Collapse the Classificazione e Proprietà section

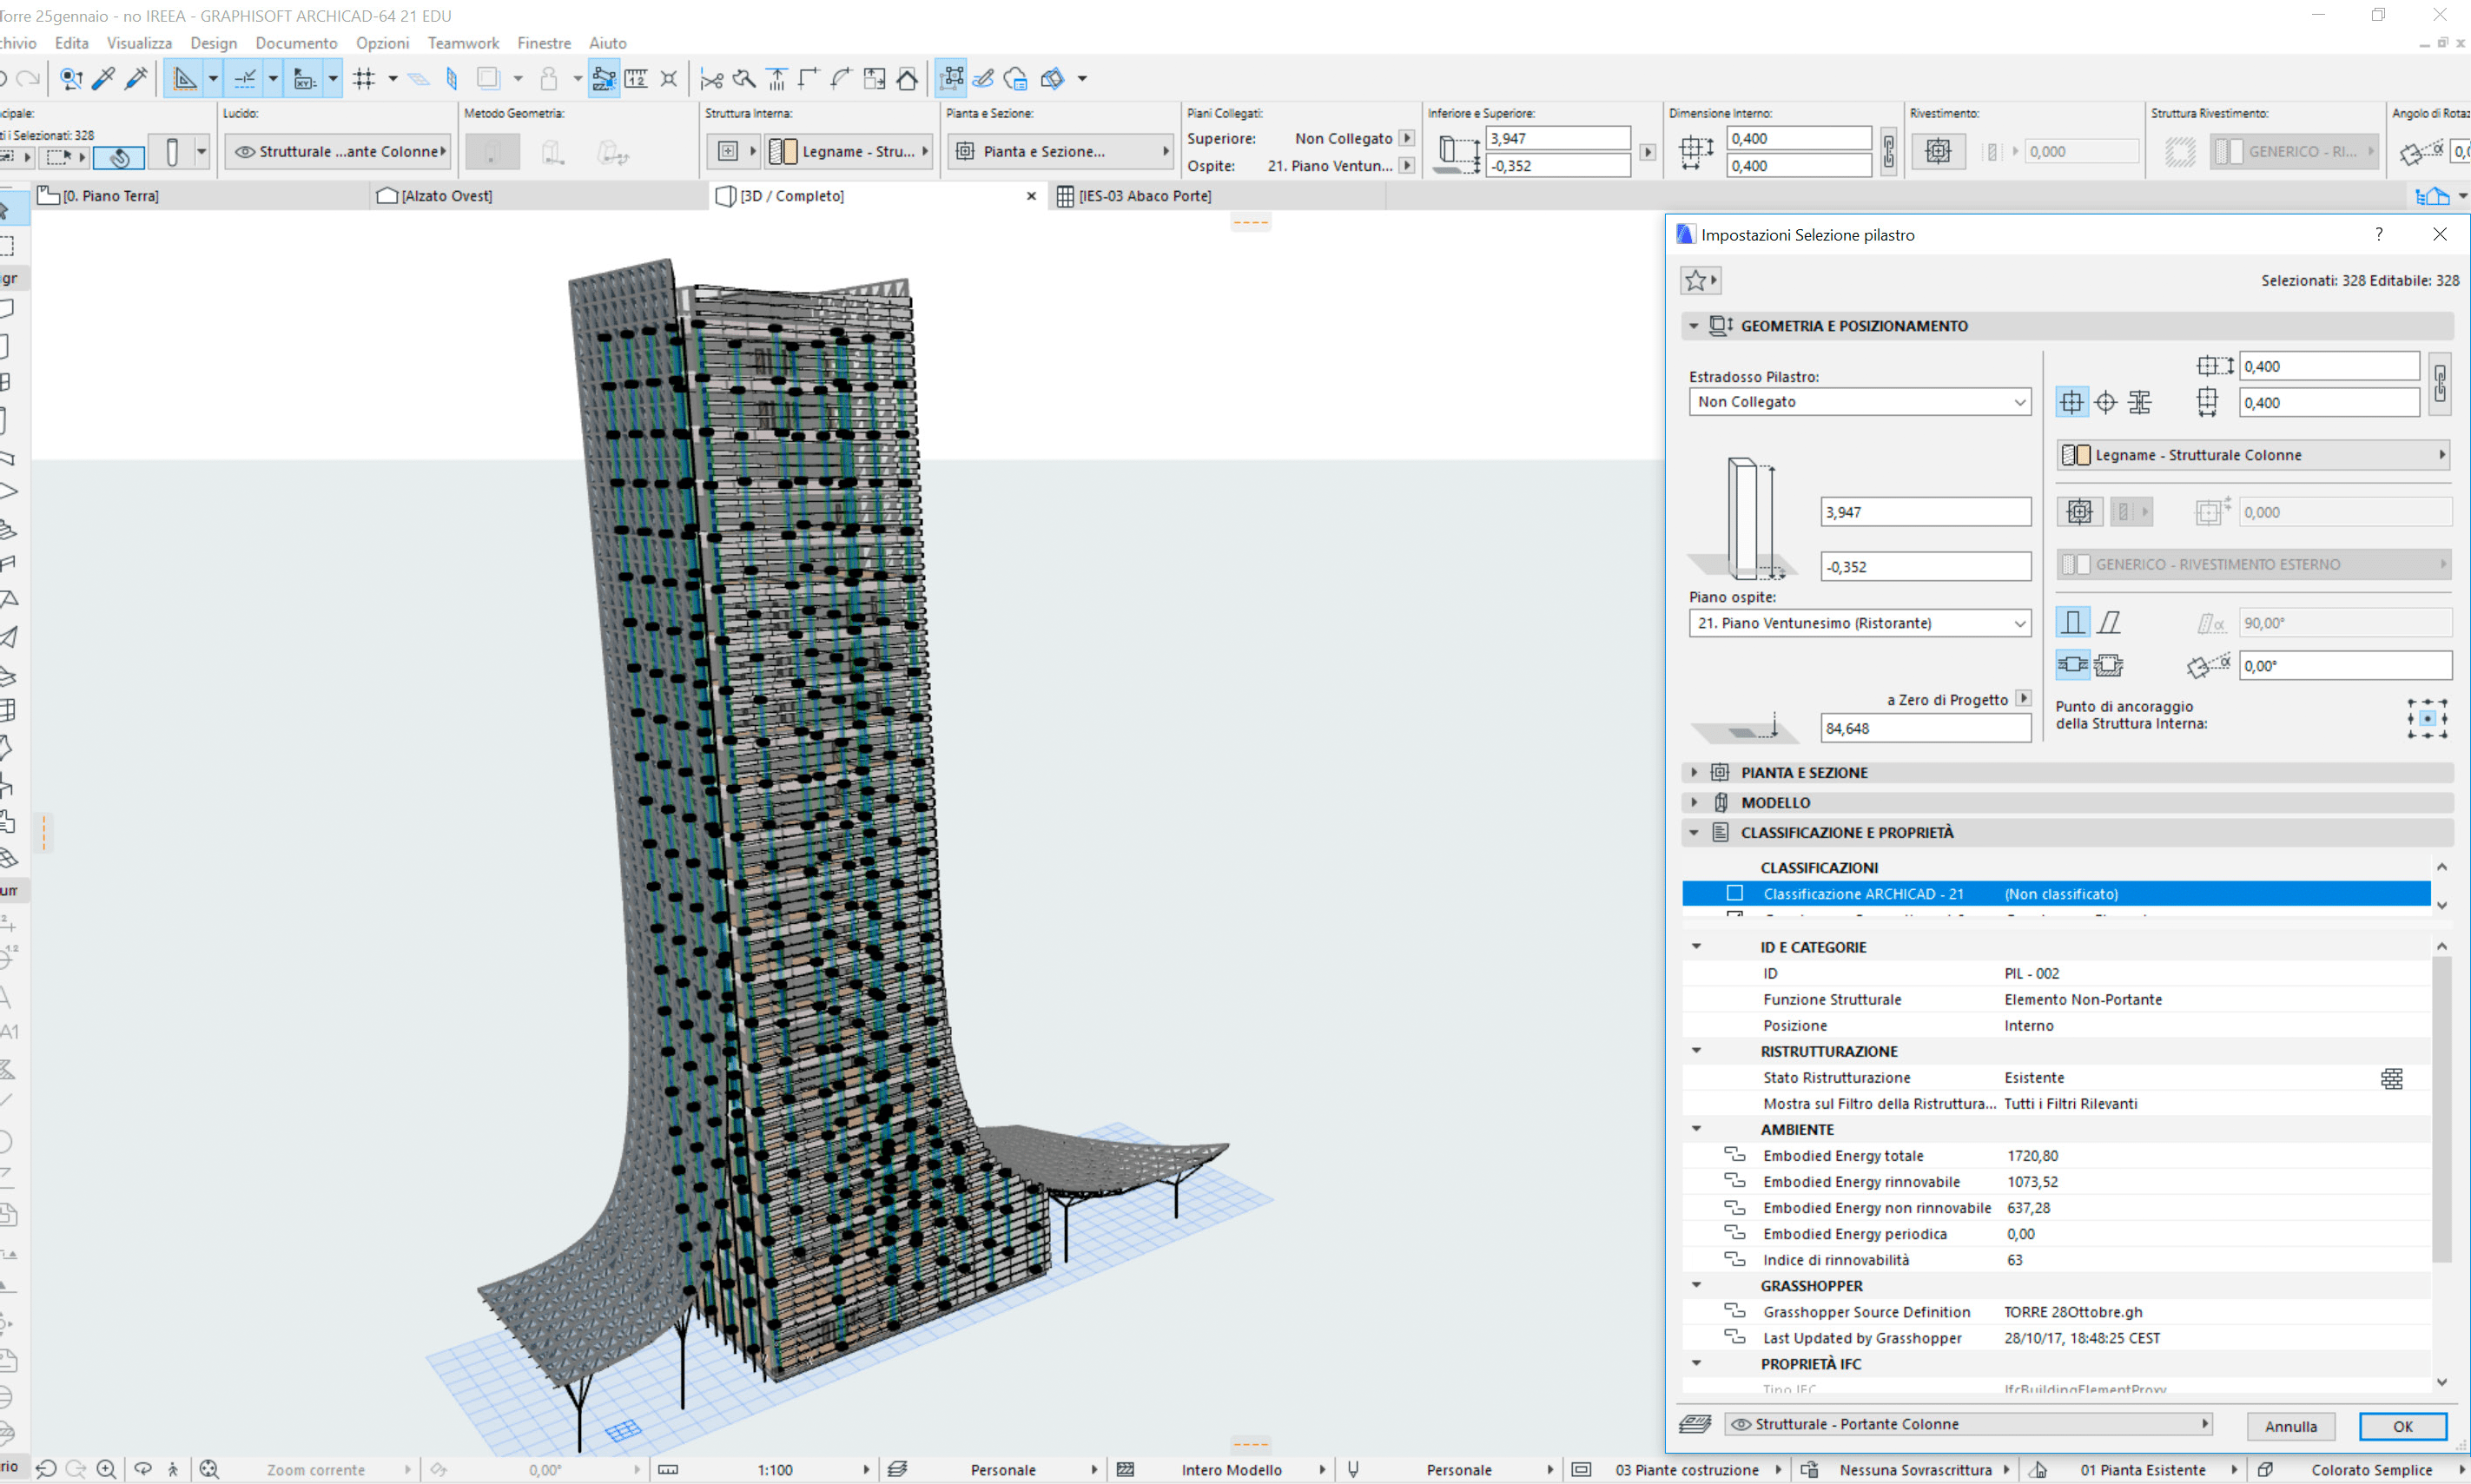(1694, 832)
